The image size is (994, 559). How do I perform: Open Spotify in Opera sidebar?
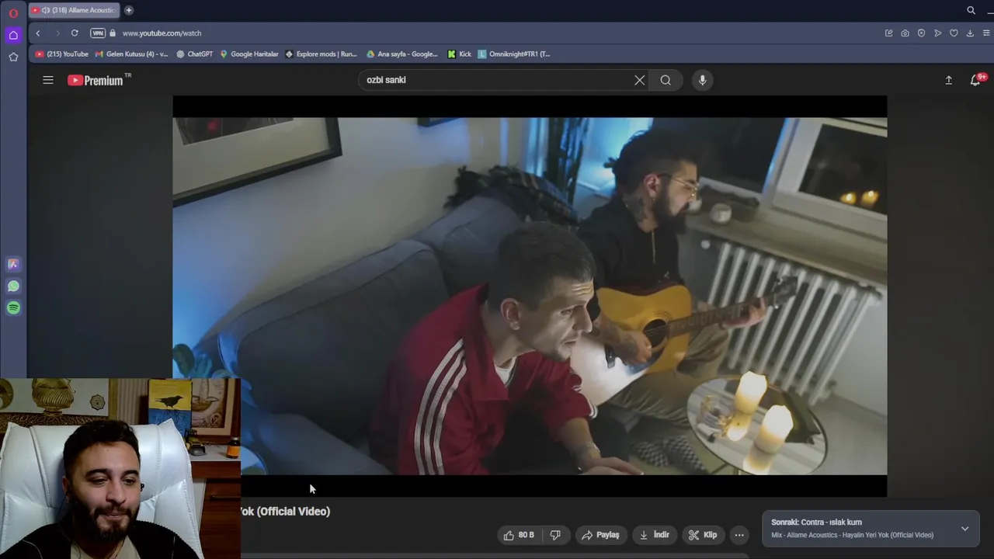pos(13,308)
